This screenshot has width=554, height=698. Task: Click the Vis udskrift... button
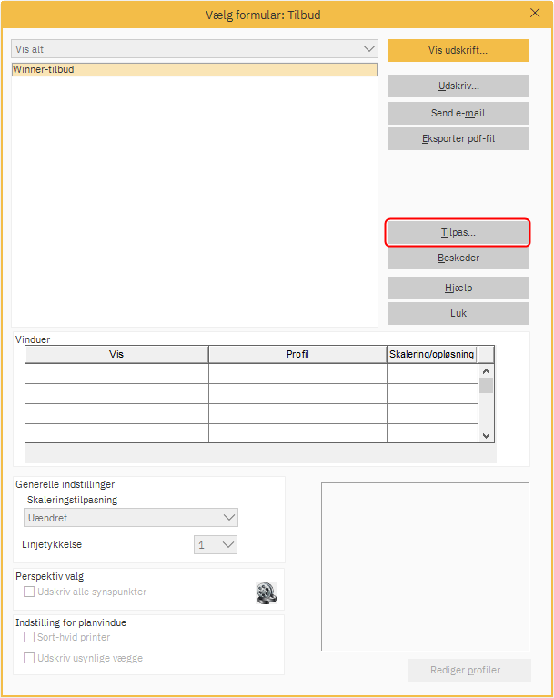(458, 50)
